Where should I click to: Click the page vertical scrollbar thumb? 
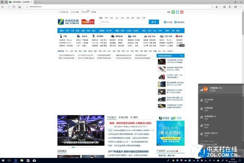click(243, 23)
